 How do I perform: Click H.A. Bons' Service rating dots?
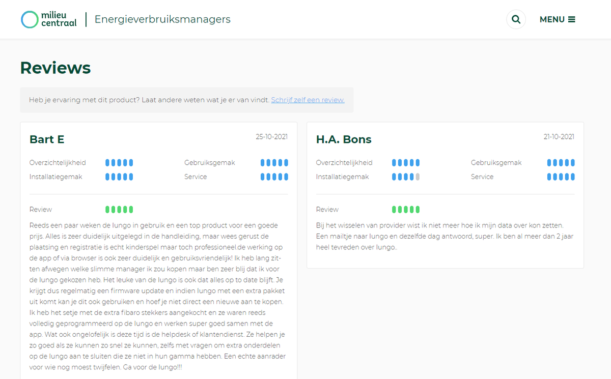561,177
